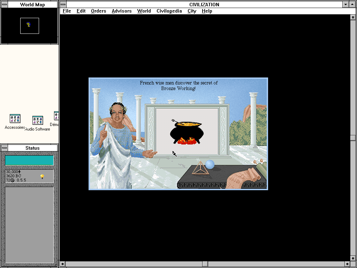Open the File menu
This screenshot has height=268, width=357.
coord(67,11)
